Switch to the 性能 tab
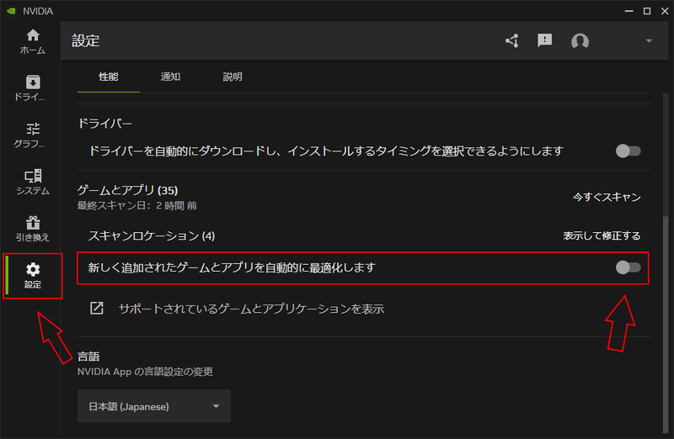 pos(109,77)
